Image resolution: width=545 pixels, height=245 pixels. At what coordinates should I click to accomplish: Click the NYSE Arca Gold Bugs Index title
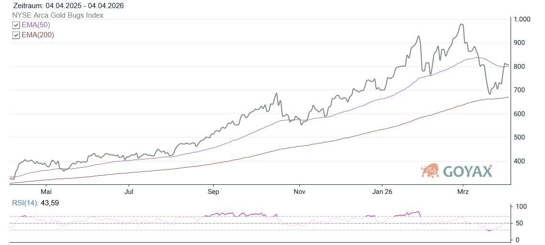pyautogui.click(x=58, y=15)
